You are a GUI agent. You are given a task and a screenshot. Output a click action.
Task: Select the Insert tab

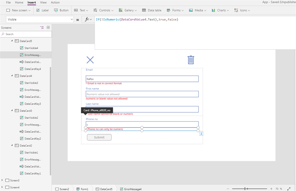click(32, 2)
